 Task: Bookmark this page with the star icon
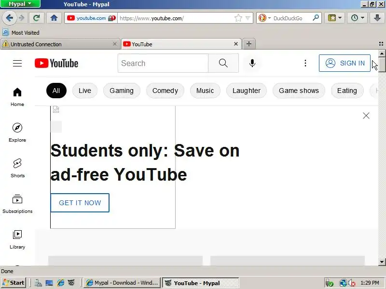(238, 18)
